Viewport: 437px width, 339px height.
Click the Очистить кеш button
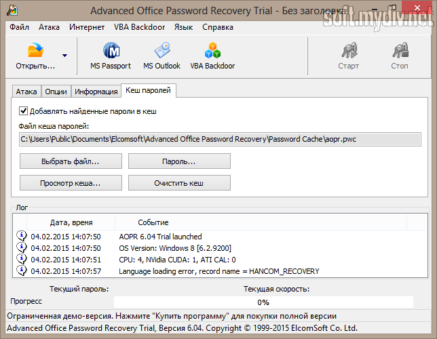[x=179, y=183]
